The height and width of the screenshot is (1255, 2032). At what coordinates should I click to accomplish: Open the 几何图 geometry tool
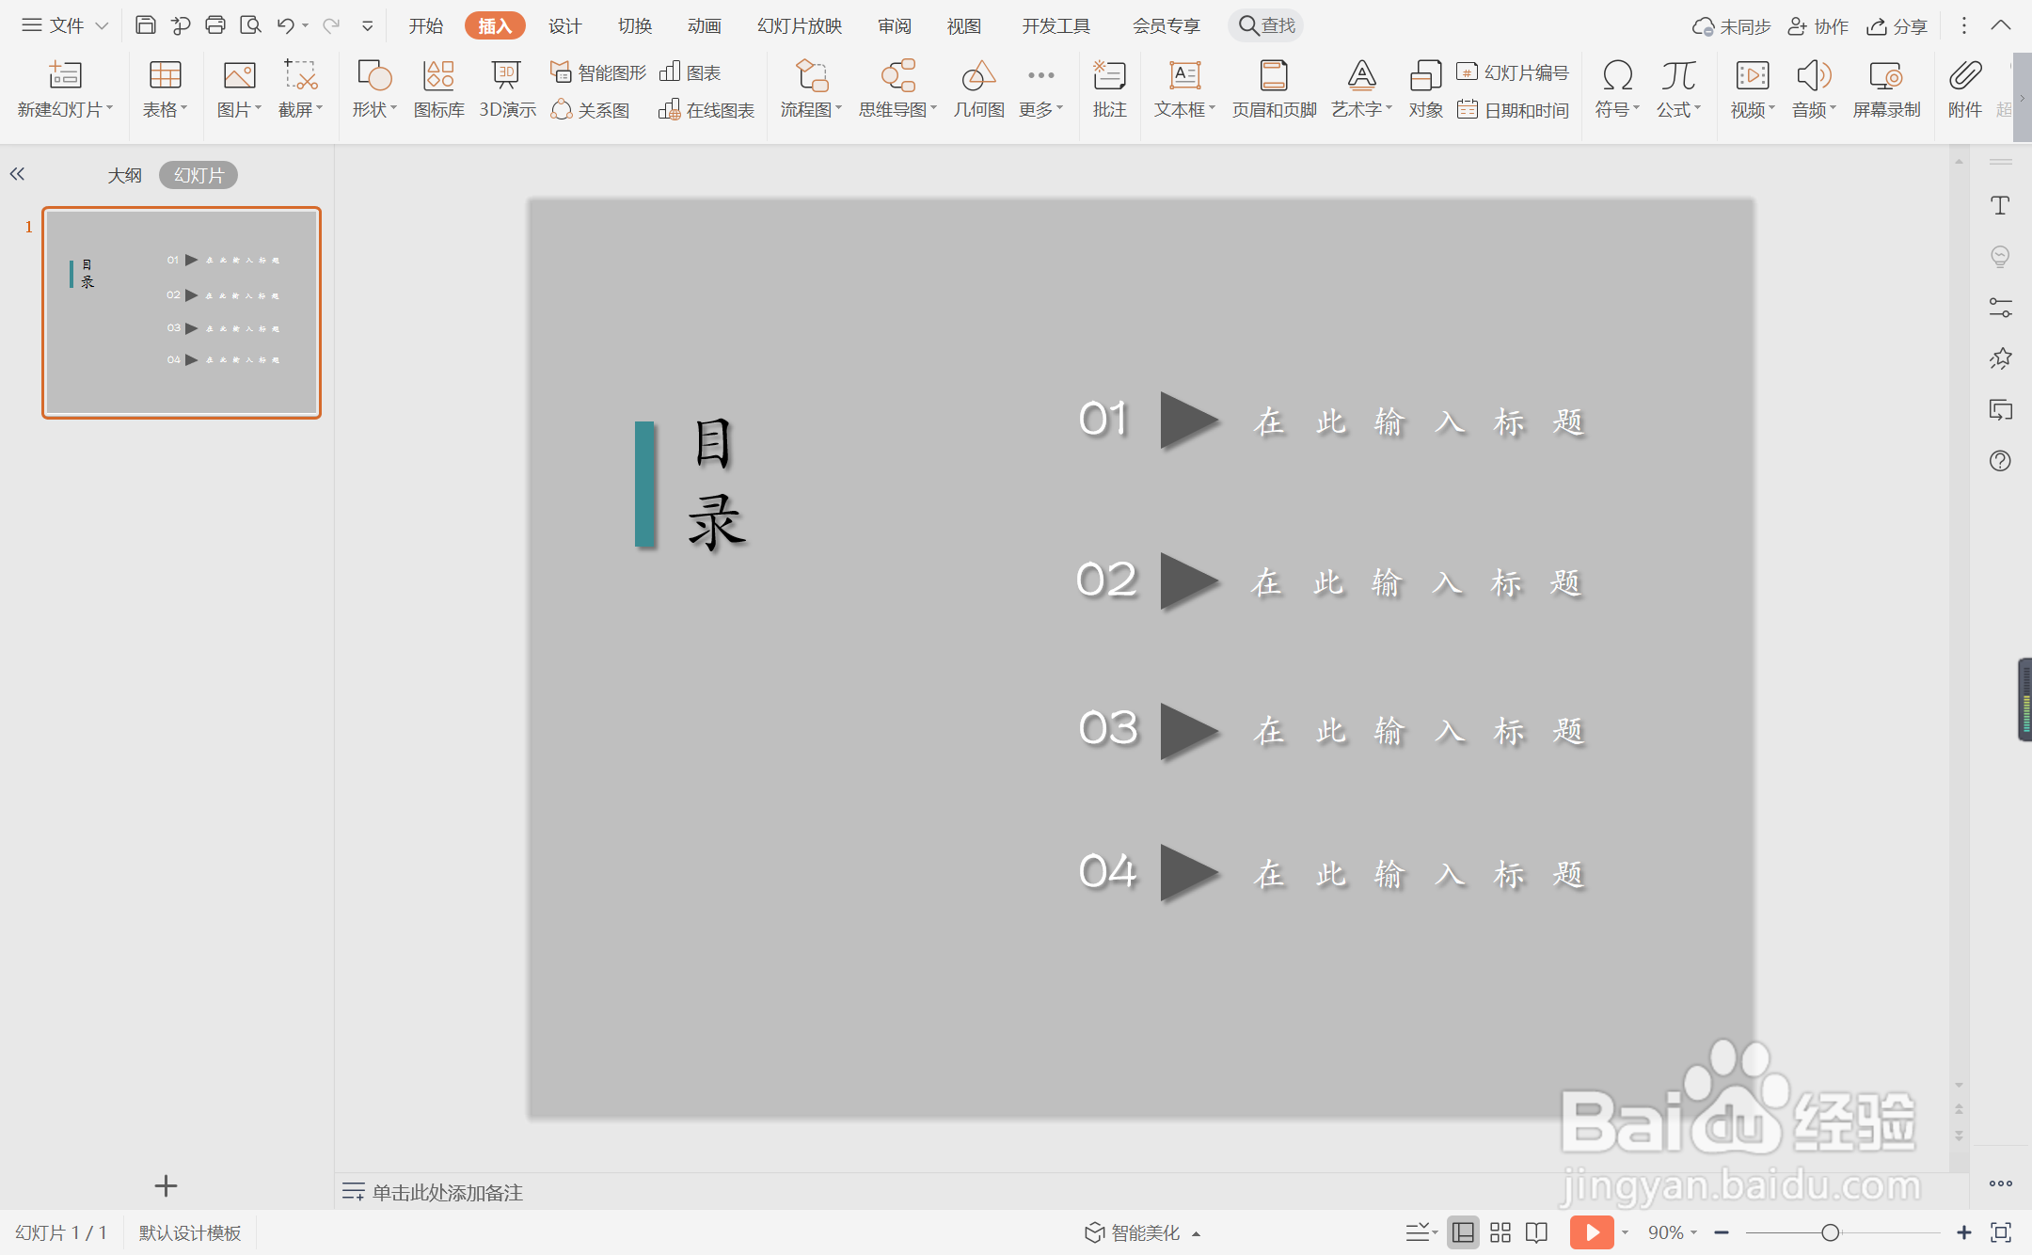click(978, 88)
